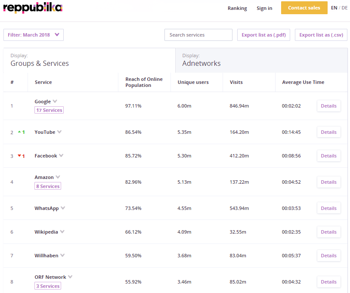Show Google's 17 Services badge
Viewport: 350px width, 293px height.
click(x=49, y=110)
